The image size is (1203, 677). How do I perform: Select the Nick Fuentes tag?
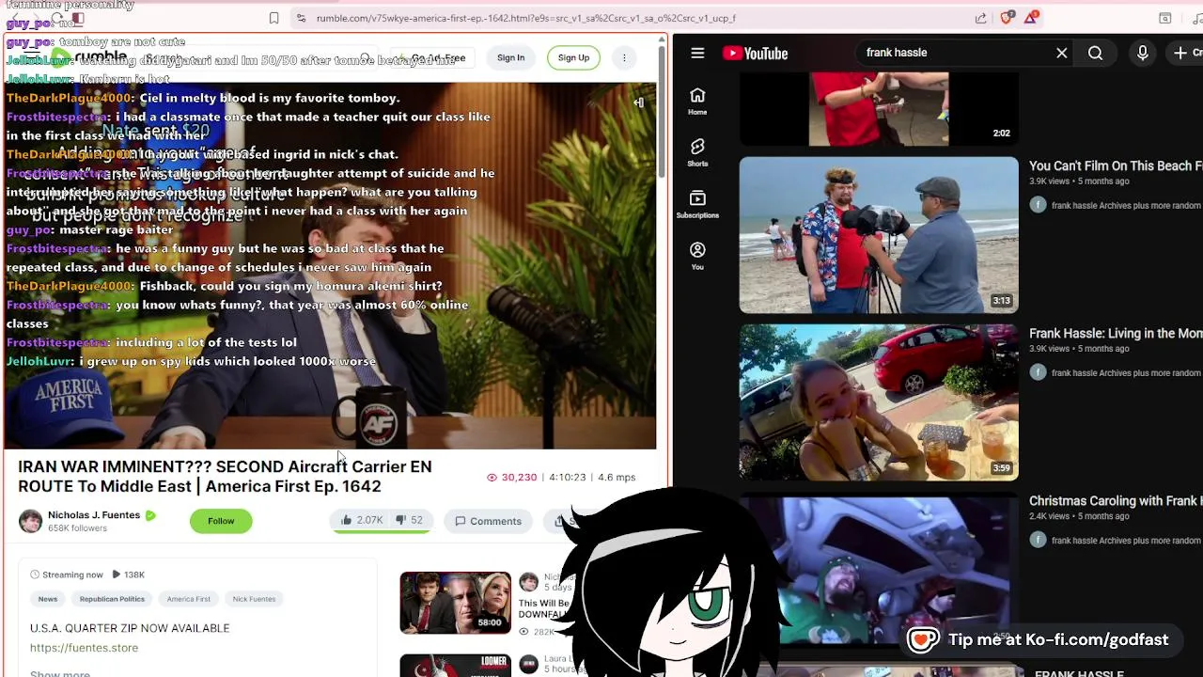pyautogui.click(x=254, y=599)
